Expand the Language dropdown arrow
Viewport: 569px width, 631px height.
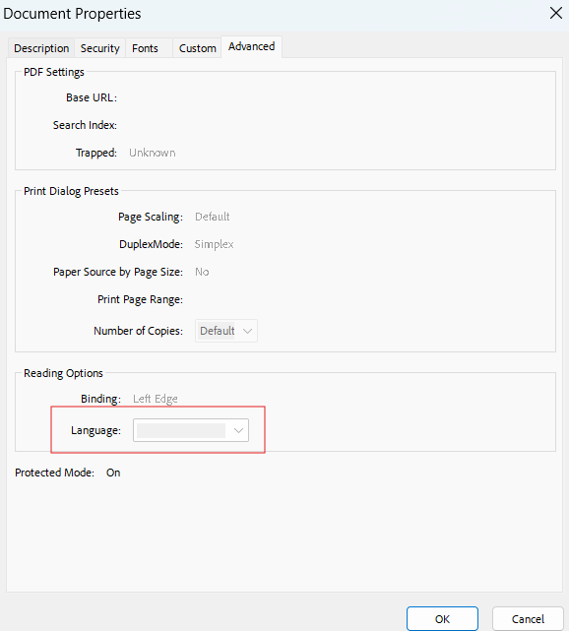[238, 430]
